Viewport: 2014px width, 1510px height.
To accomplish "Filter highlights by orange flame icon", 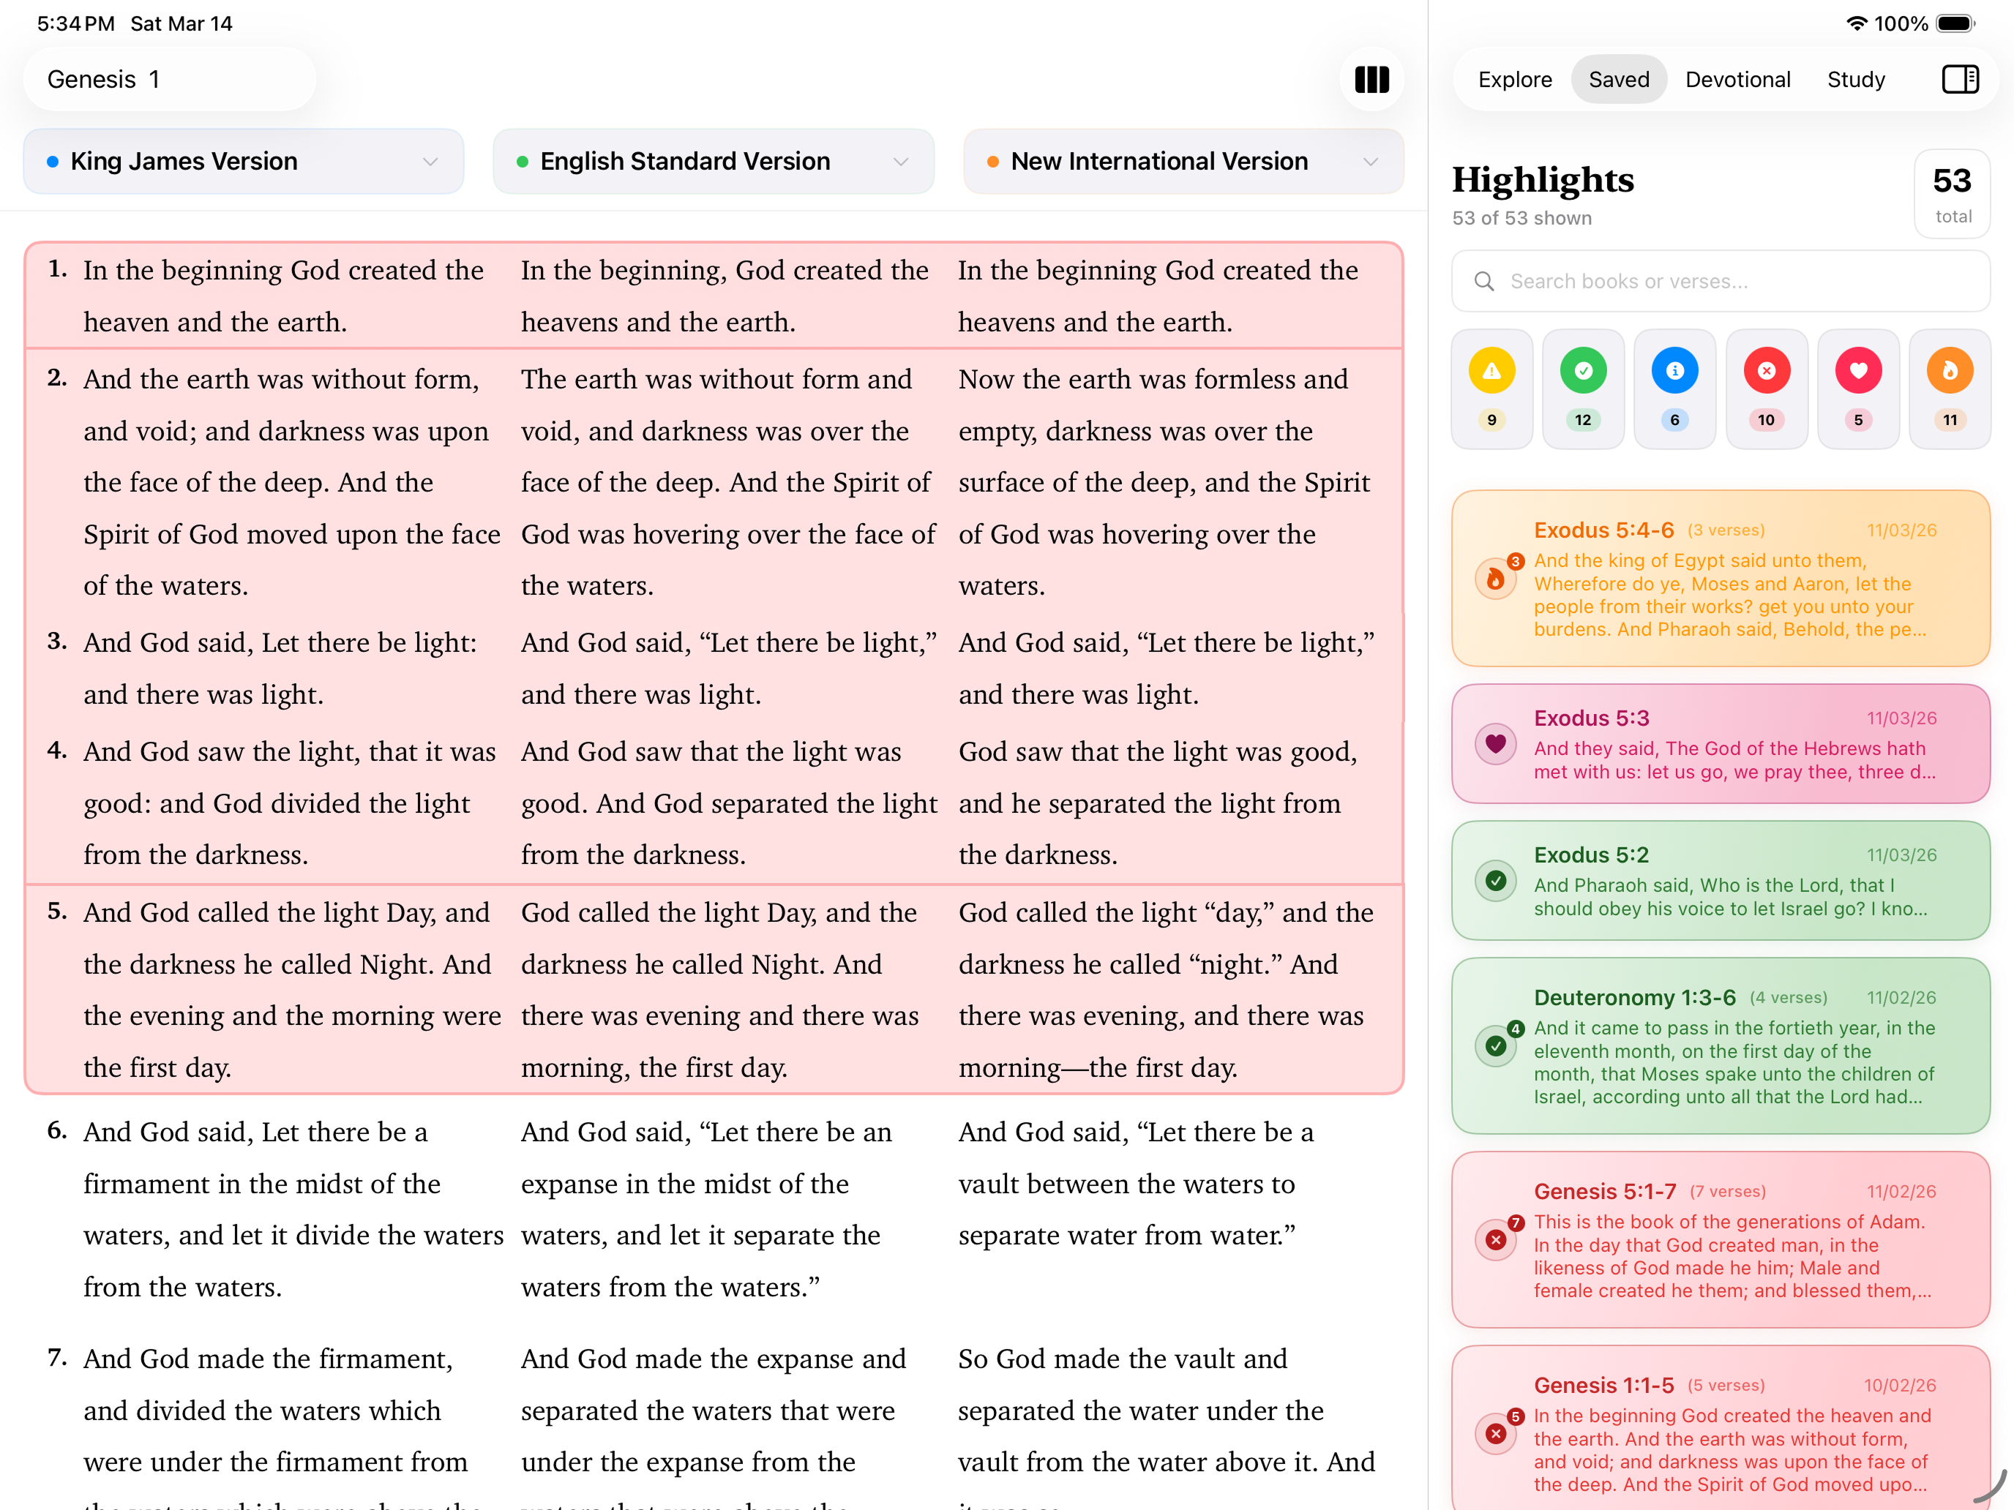I will coord(1950,388).
